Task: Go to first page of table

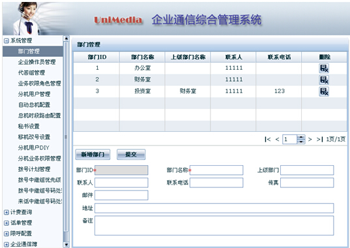Action: [x=268, y=140]
